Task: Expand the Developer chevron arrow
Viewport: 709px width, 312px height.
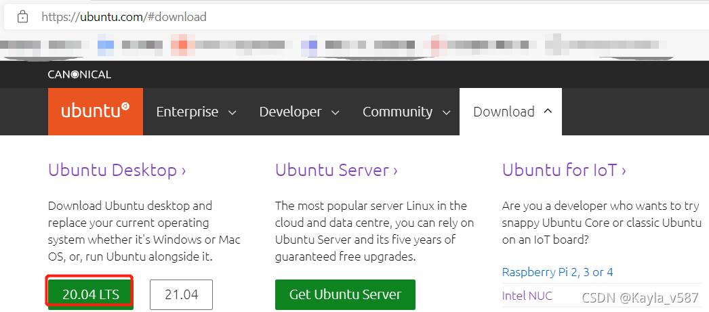Action: tap(336, 112)
